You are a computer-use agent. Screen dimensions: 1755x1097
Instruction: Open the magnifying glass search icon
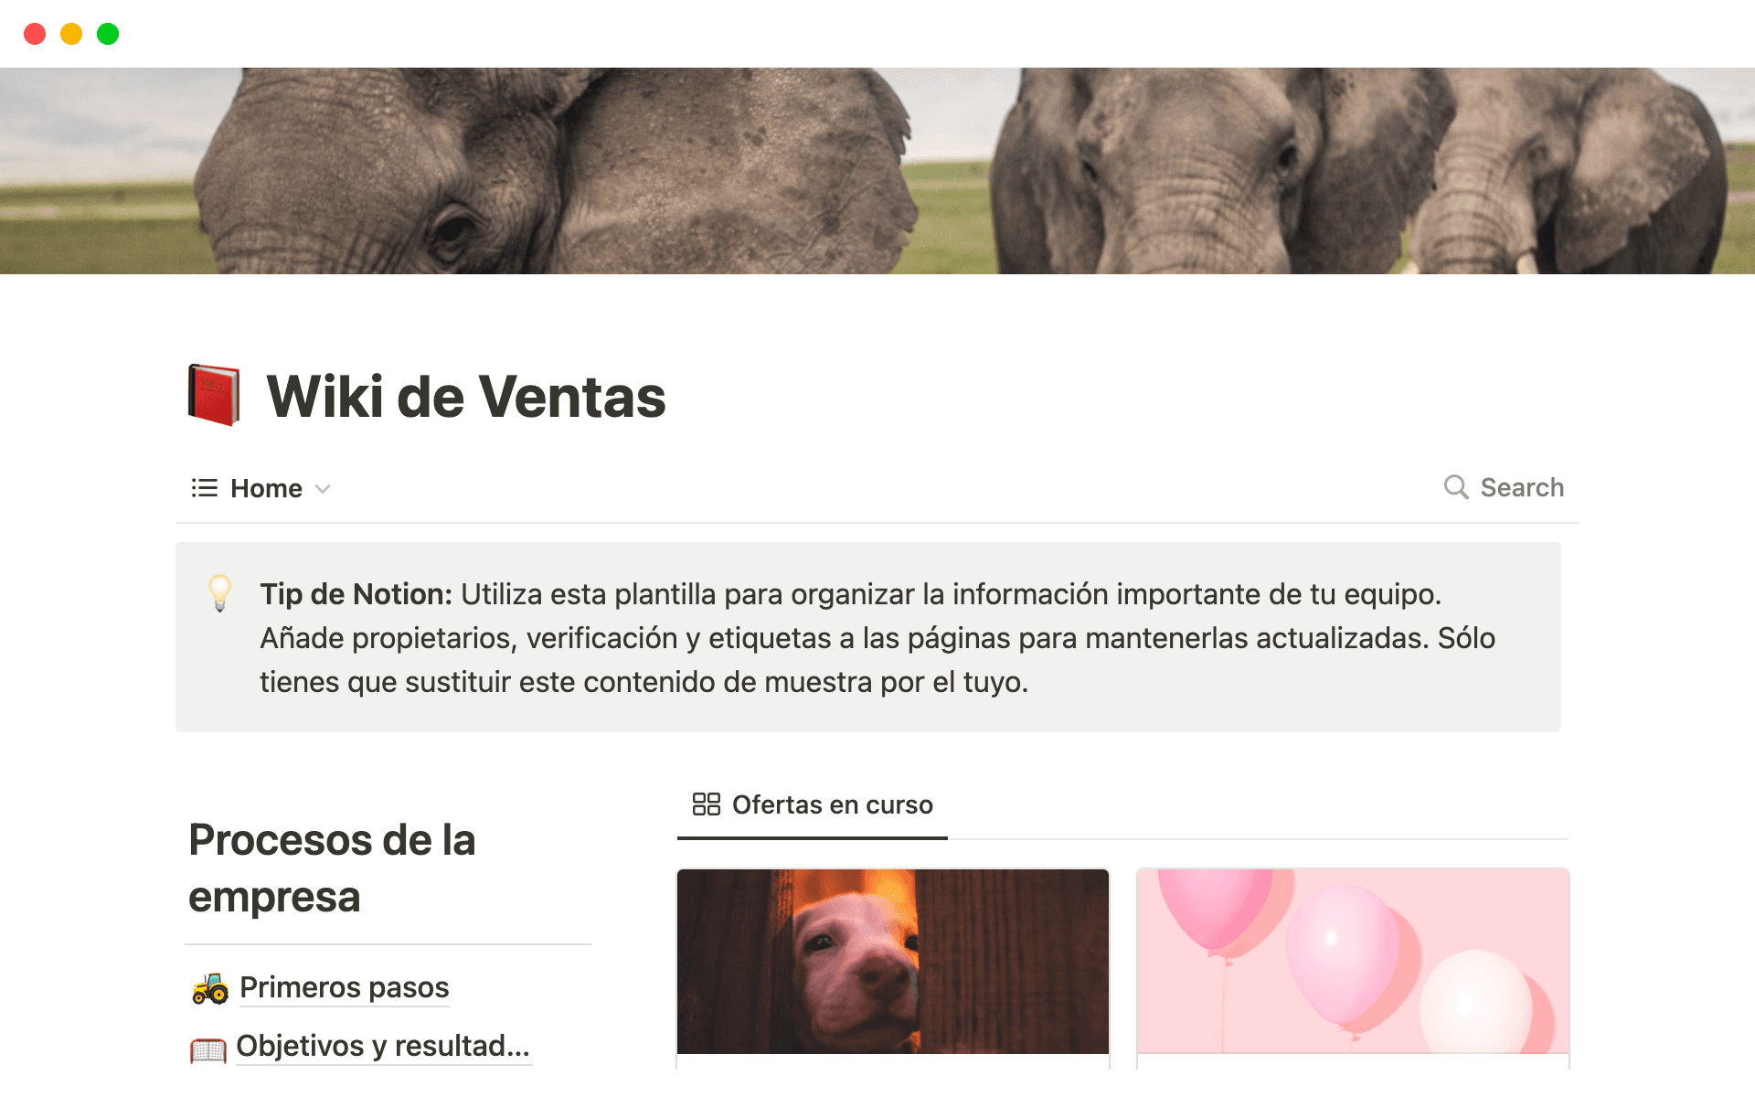click(1456, 487)
